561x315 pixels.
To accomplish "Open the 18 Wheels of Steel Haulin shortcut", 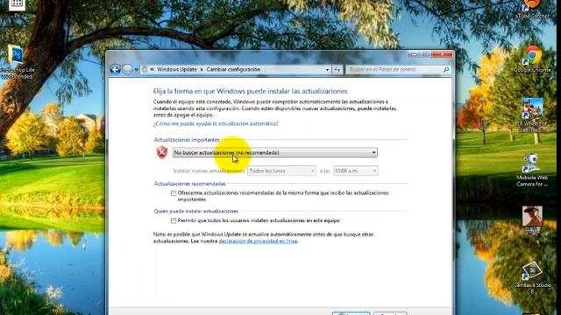I will coord(532,115).
